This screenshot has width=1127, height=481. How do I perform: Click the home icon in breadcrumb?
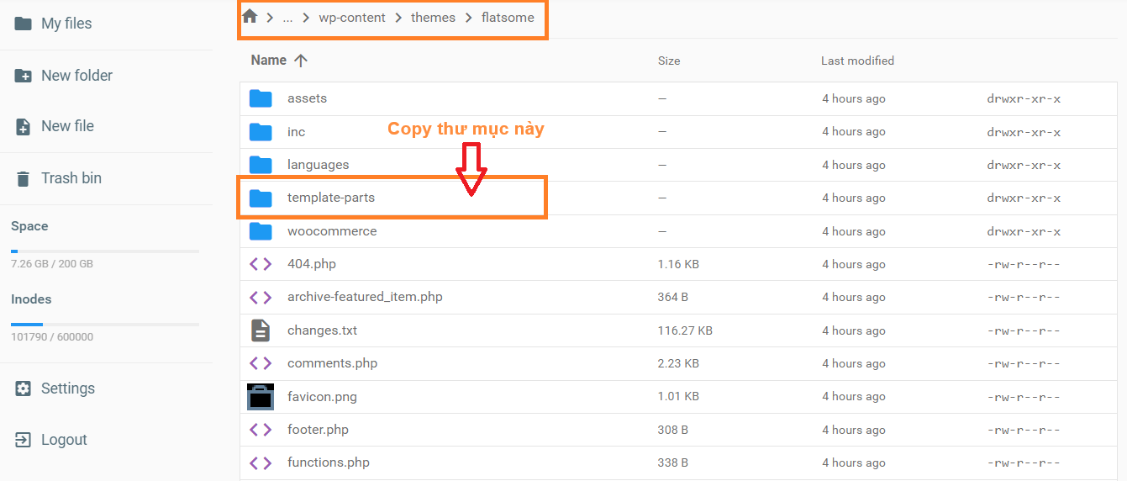(x=250, y=17)
